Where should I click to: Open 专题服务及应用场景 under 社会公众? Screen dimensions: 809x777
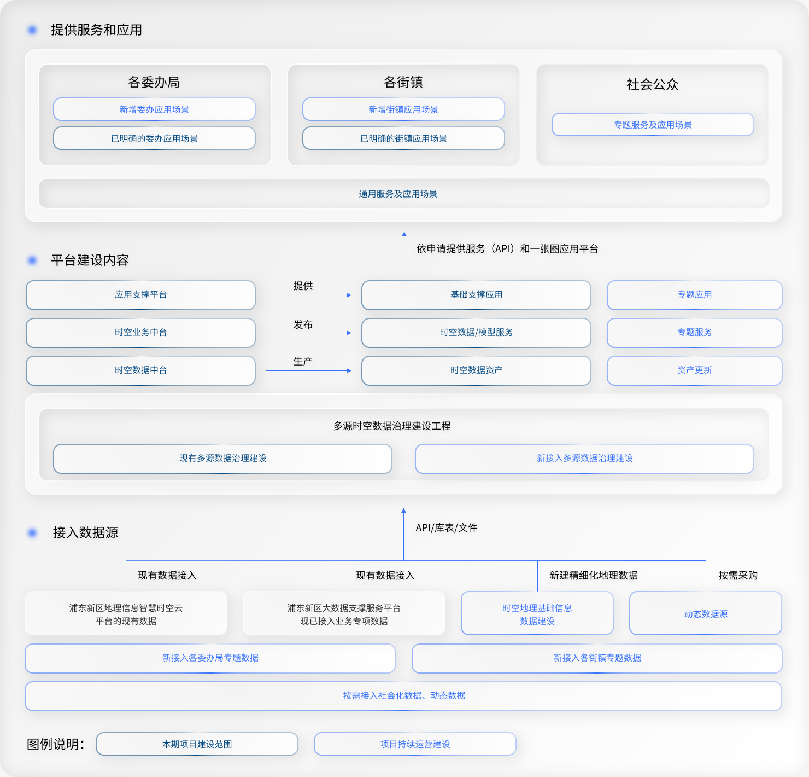point(653,125)
